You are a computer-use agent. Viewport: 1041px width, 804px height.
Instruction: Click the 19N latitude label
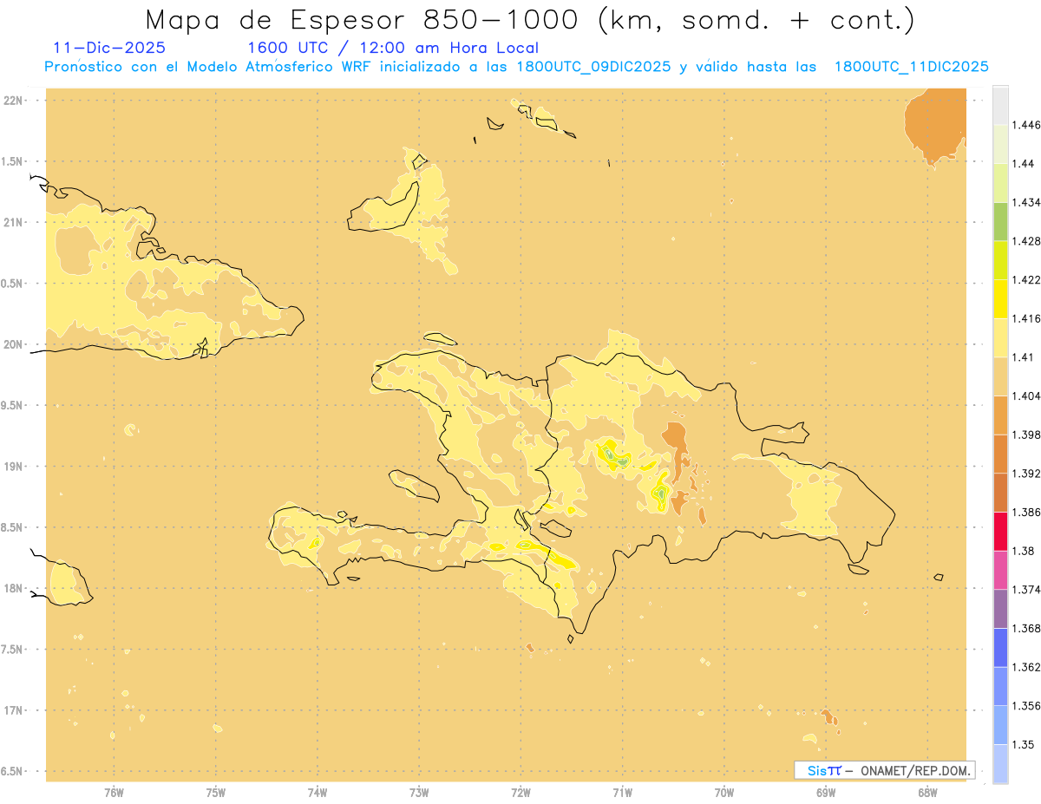click(x=14, y=466)
